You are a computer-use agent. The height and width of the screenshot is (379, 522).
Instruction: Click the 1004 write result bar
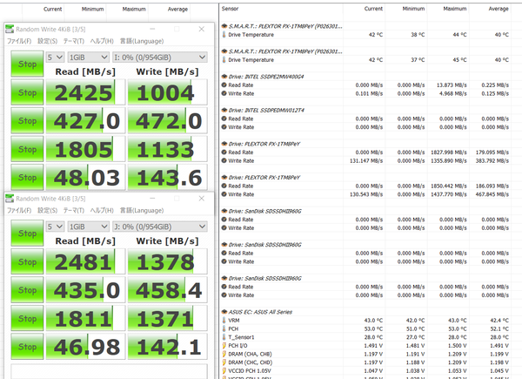coord(167,92)
